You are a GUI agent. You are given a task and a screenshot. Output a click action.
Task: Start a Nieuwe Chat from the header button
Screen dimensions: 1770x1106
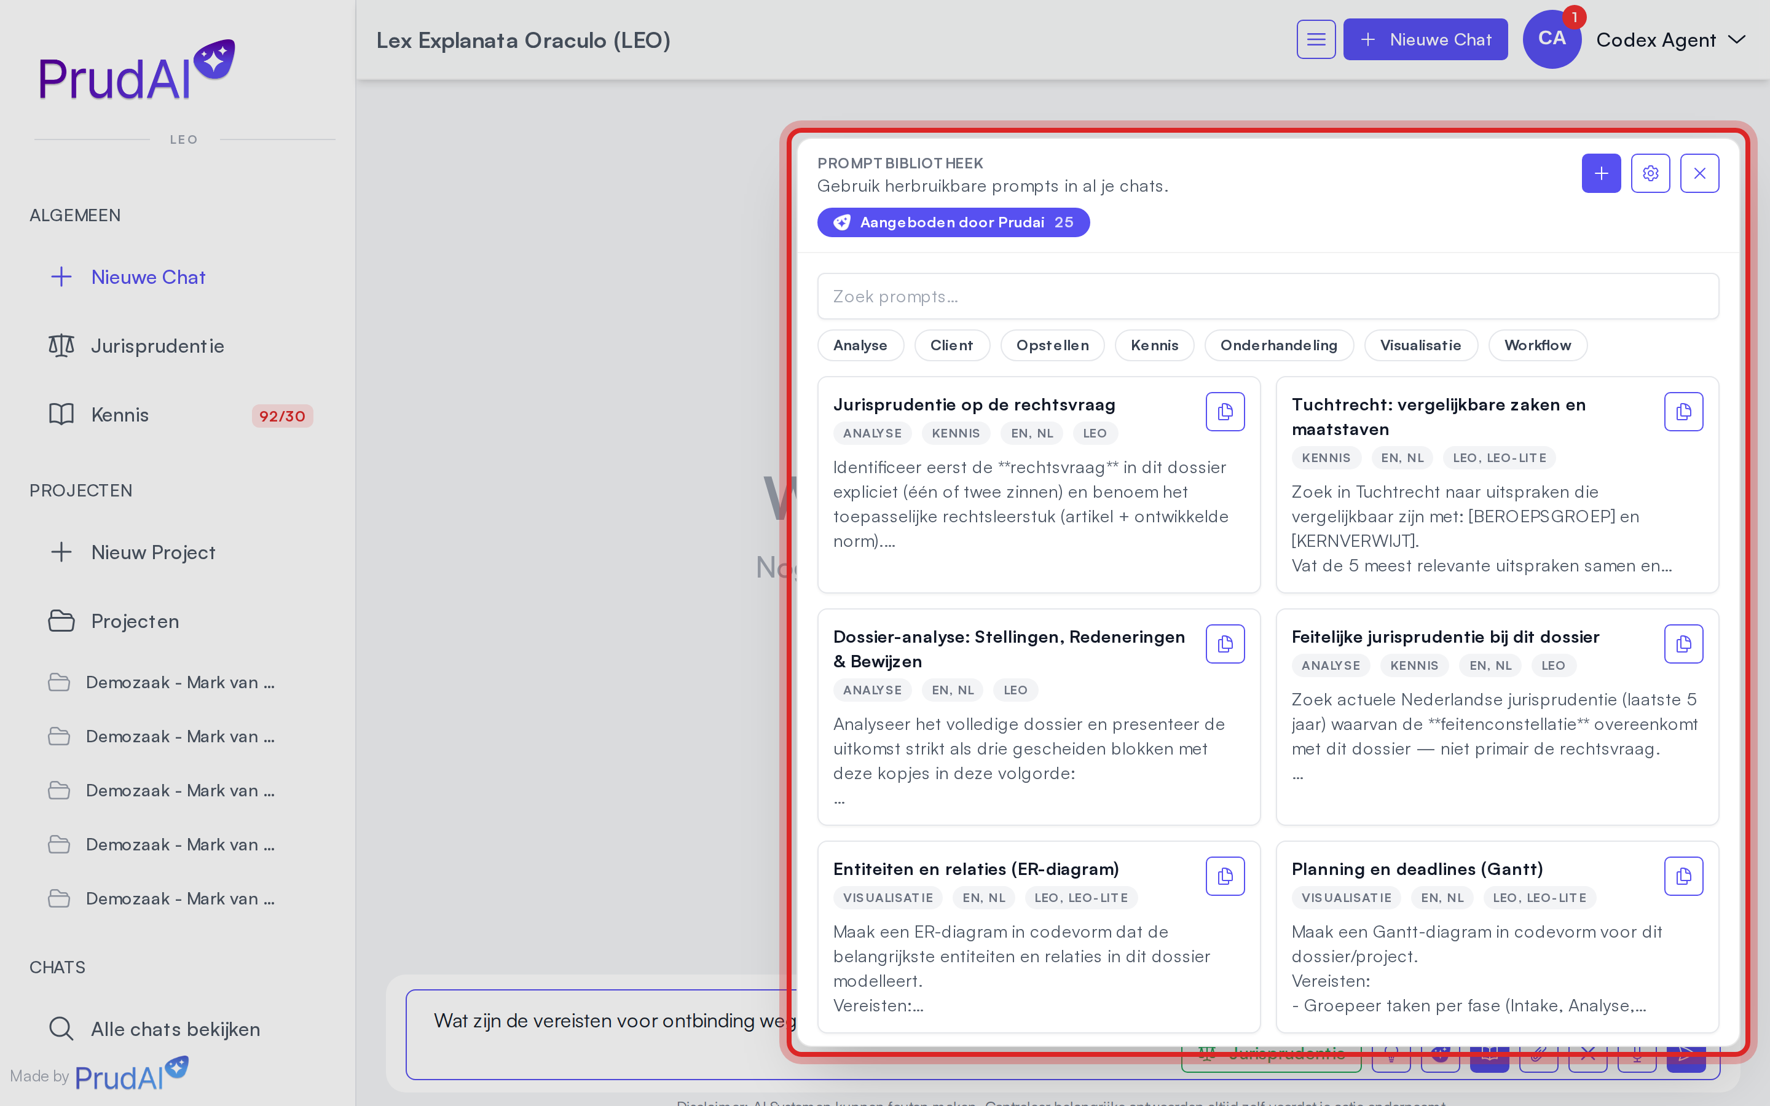click(x=1425, y=39)
